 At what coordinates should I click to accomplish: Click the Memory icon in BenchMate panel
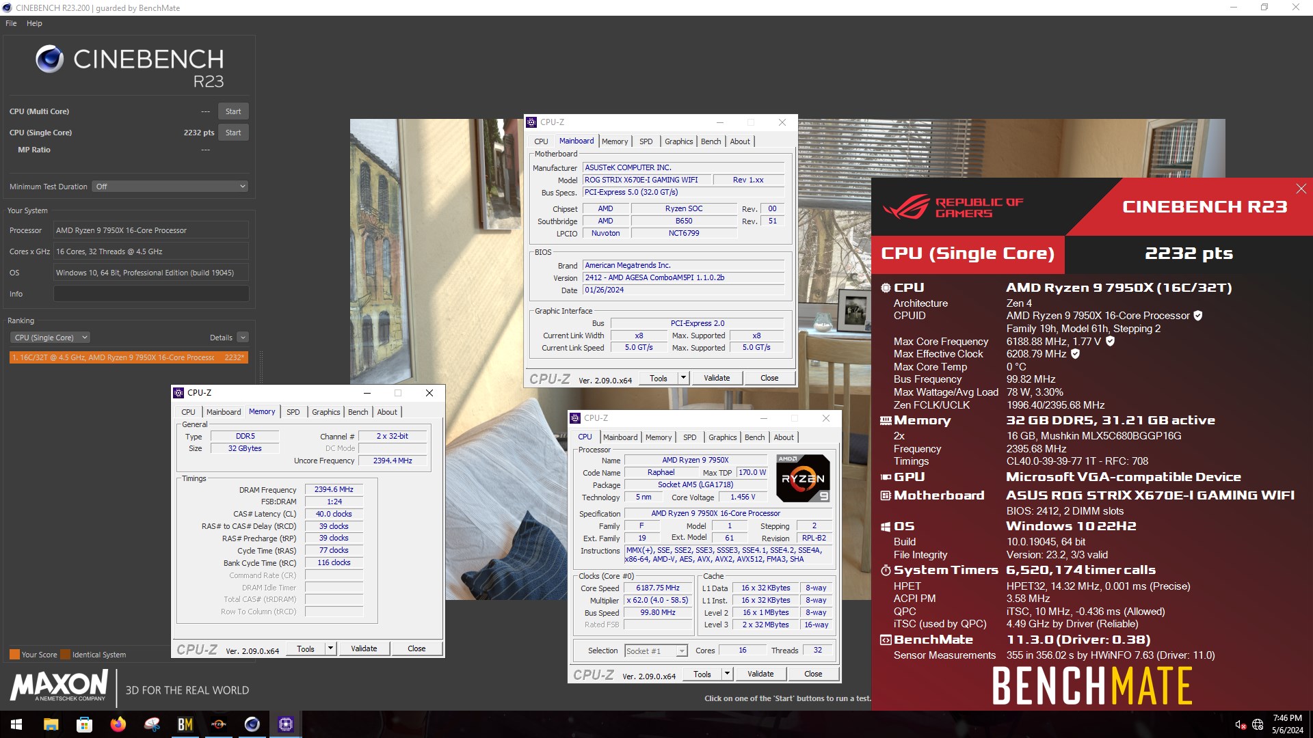pyautogui.click(x=886, y=420)
